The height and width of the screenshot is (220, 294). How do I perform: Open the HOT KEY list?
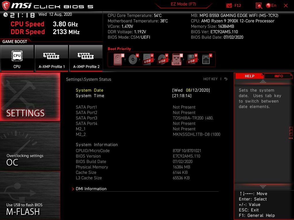click(x=210, y=79)
